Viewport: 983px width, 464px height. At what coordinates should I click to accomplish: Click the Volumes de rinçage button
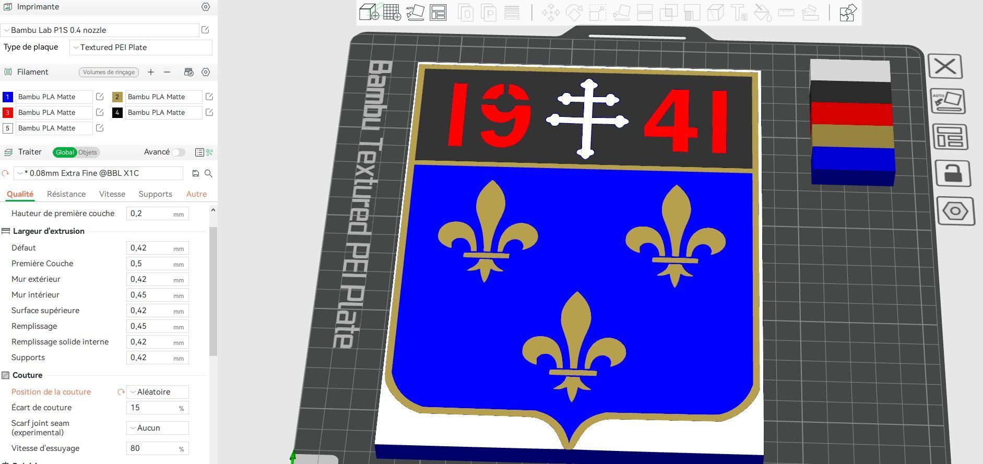coord(109,72)
